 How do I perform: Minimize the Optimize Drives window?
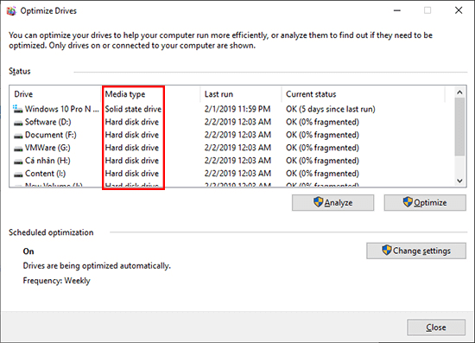coord(397,10)
